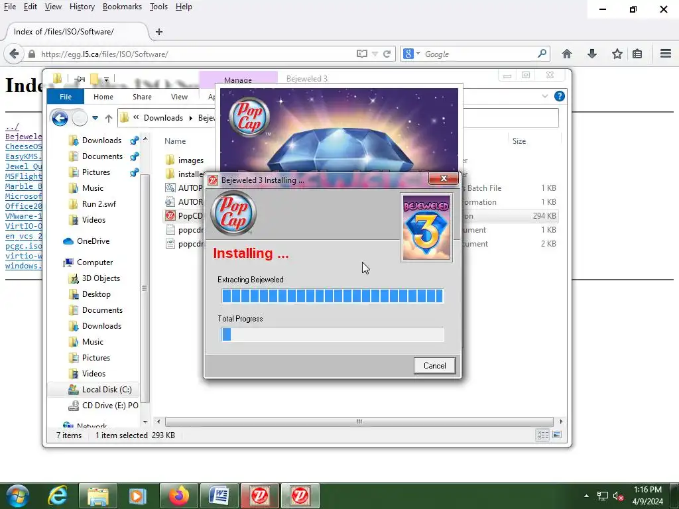Select Local Disk (C:) in sidebar
The image size is (679, 509).
[107, 390]
